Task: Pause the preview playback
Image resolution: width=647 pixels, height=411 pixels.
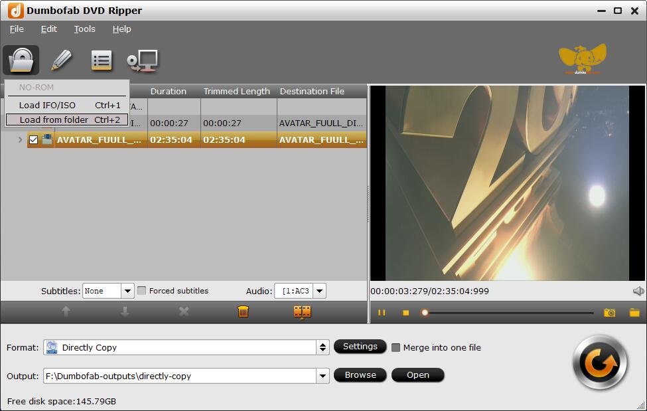Action: (382, 313)
